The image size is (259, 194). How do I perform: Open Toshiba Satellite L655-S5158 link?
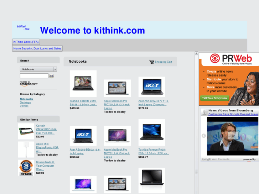pos(83,103)
